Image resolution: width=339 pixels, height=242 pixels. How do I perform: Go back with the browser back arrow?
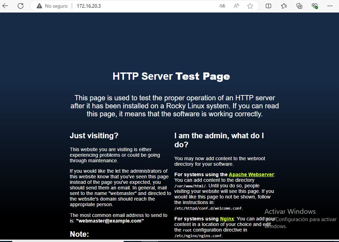tap(5, 6)
